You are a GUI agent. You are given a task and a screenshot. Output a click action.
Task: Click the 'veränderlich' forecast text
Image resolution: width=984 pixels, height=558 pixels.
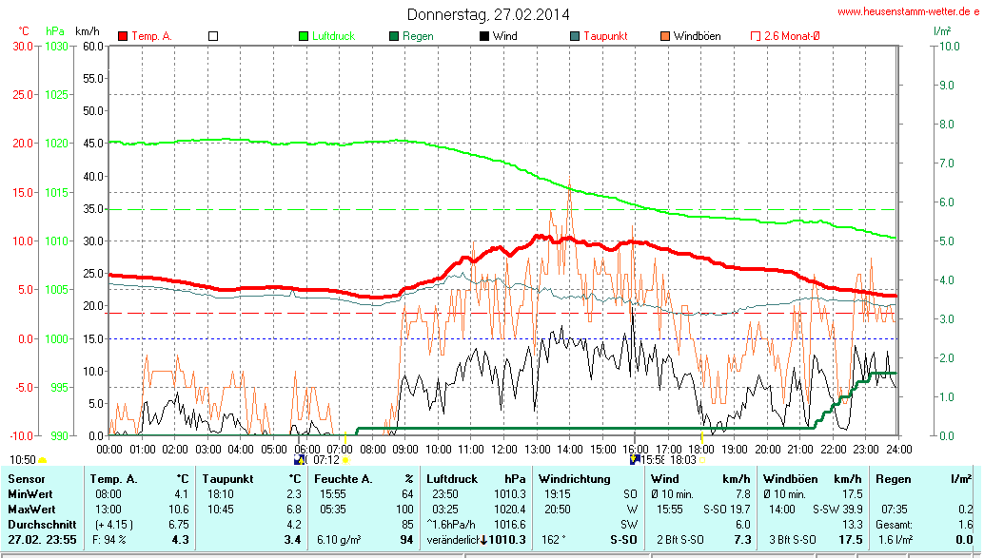pos(453,540)
